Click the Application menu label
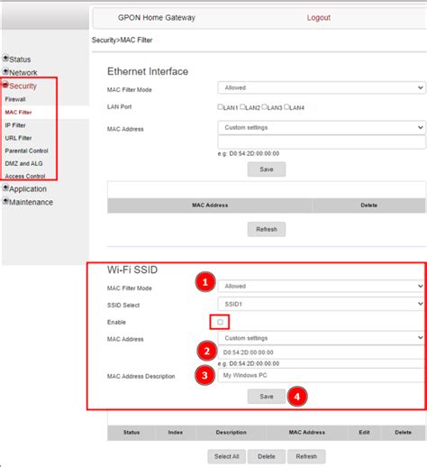This screenshot has width=427, height=467. (x=28, y=189)
